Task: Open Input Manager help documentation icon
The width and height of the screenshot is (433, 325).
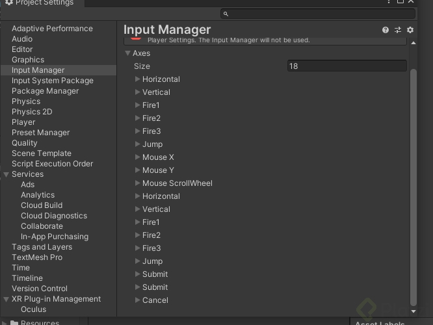Action: (x=386, y=30)
